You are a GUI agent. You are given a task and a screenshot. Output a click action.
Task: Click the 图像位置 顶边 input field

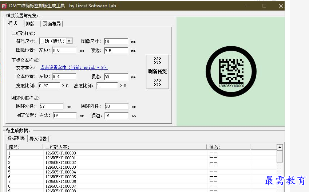pos(116,51)
